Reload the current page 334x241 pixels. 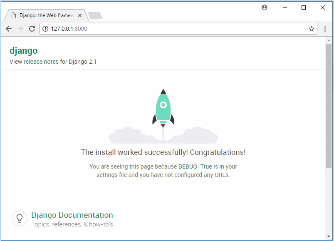[x=32, y=29]
